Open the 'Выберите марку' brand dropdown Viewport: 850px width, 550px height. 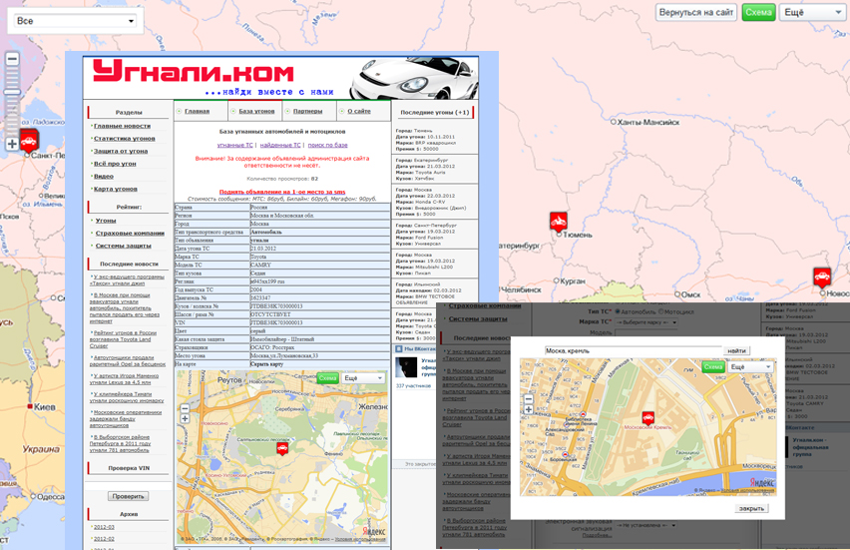pyautogui.click(x=646, y=322)
